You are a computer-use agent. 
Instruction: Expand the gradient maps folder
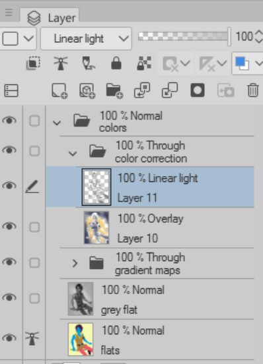[x=75, y=263]
